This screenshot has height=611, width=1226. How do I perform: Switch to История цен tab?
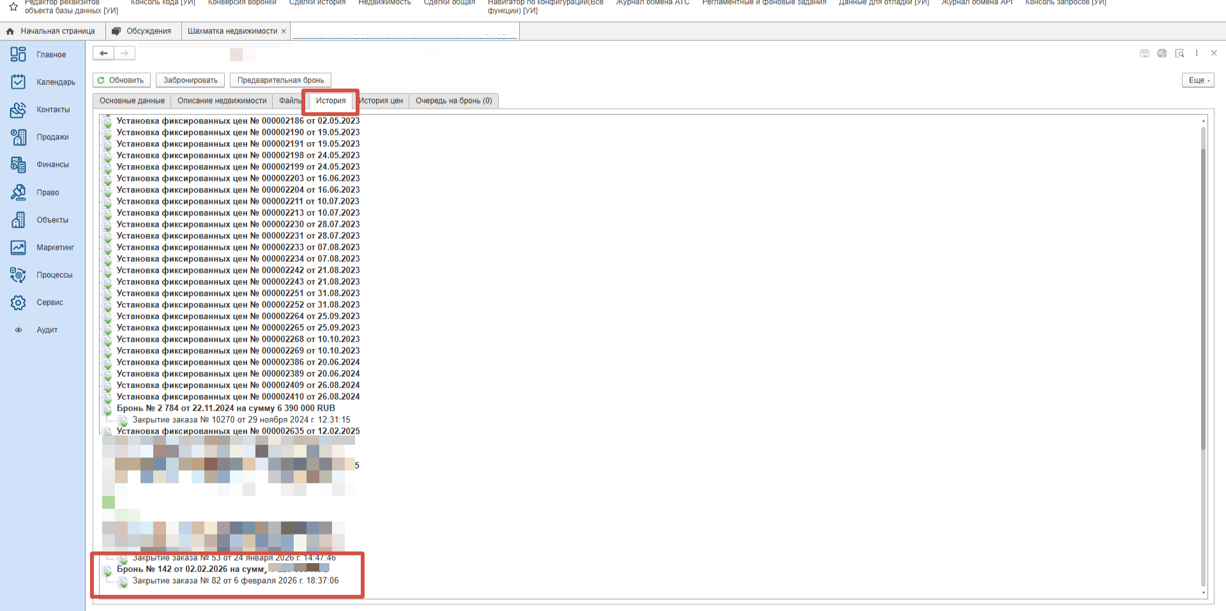(381, 101)
